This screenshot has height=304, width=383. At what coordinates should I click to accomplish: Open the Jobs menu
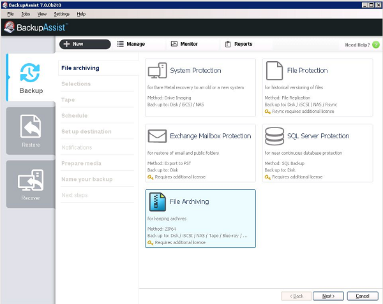tap(26, 14)
